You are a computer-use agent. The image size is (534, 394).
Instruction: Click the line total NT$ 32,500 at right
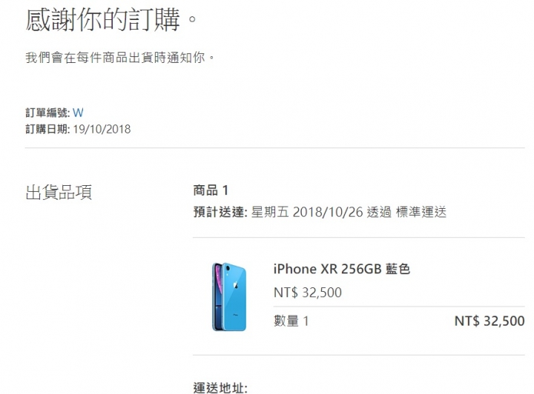coord(489,321)
